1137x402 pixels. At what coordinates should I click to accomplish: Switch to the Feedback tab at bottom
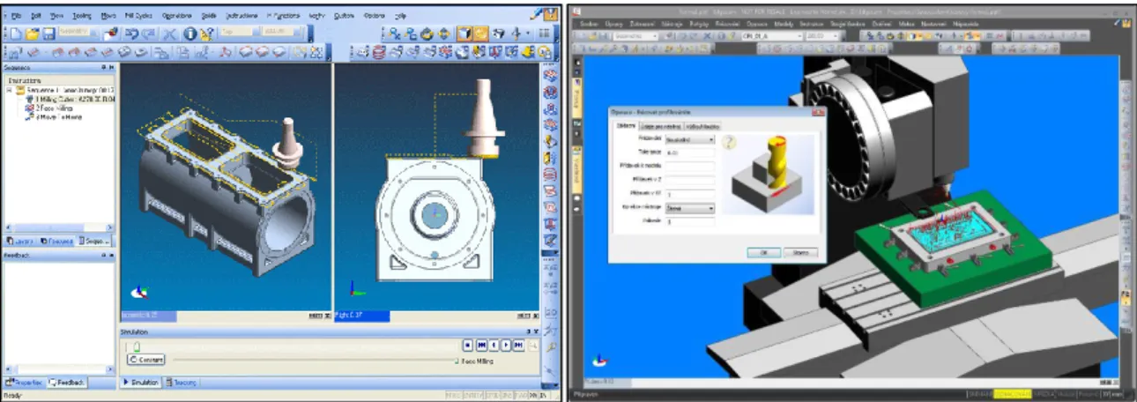tap(67, 383)
